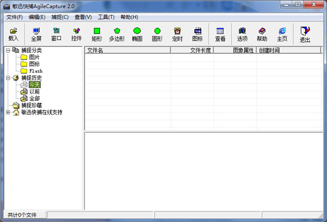The height and width of the screenshot is (222, 327).
Task: Open the 工具(T) menu
Action: coord(106,17)
